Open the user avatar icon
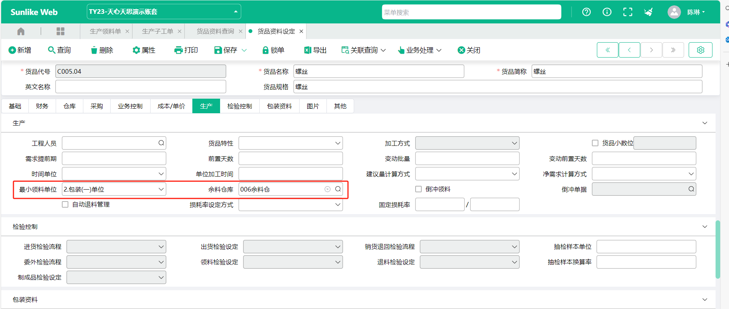This screenshot has width=729, height=309. click(674, 12)
